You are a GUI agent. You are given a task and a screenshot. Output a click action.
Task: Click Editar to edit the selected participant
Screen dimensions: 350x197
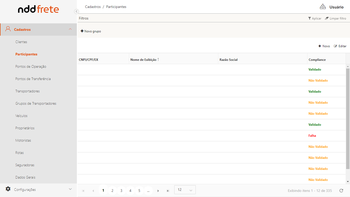340,46
